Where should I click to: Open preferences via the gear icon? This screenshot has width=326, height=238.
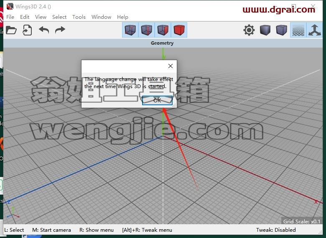pyautogui.click(x=249, y=30)
